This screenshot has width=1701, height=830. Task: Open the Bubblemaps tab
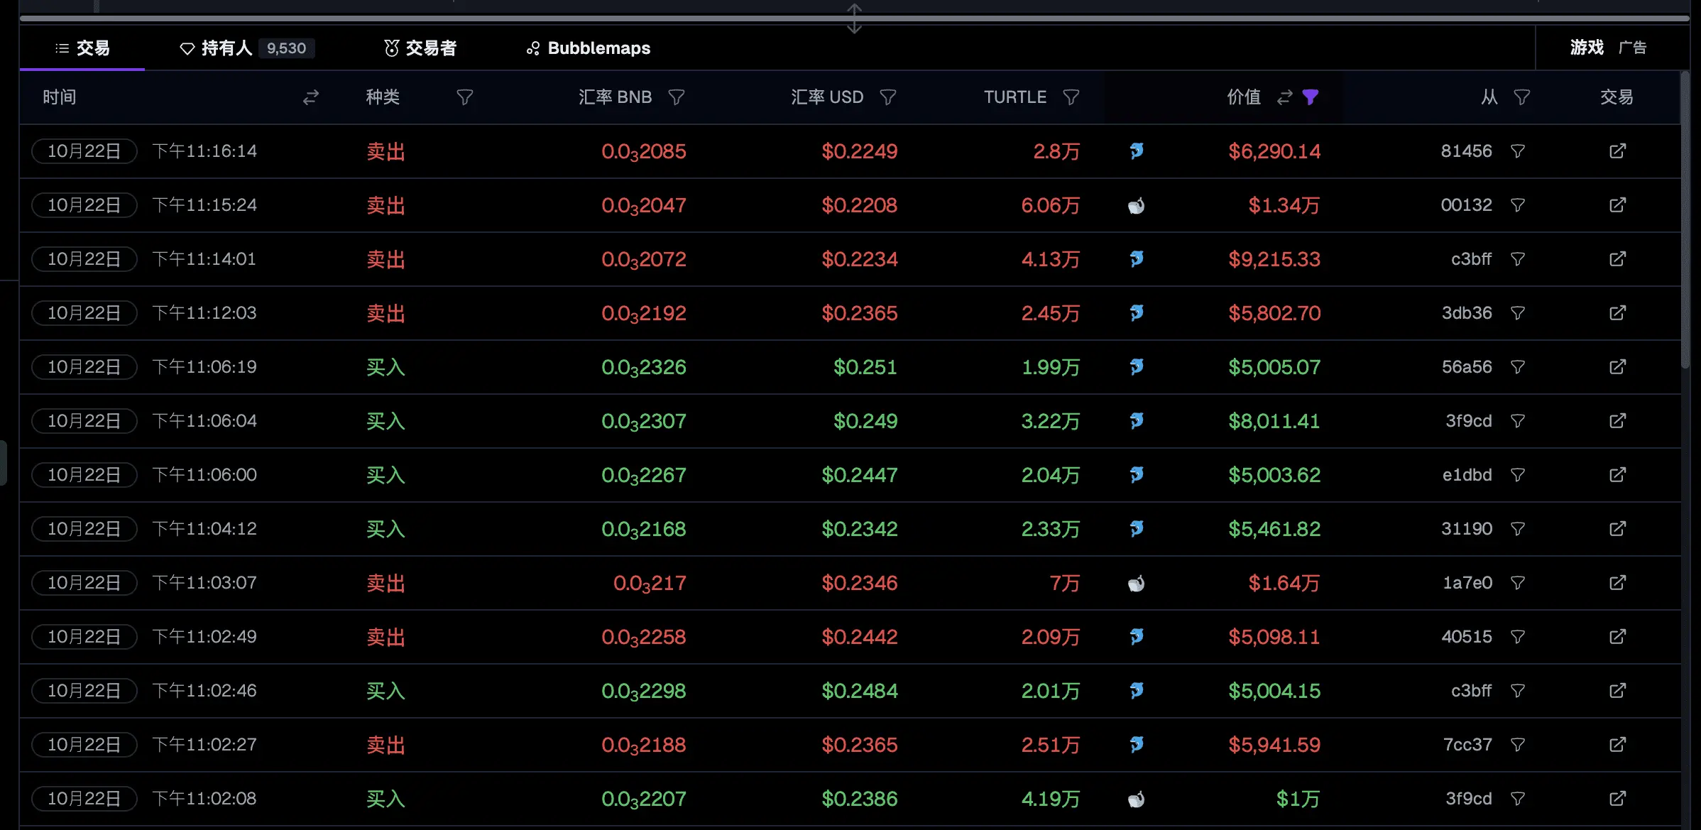click(x=589, y=48)
